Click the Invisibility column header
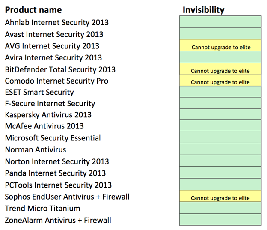 [x=203, y=10]
